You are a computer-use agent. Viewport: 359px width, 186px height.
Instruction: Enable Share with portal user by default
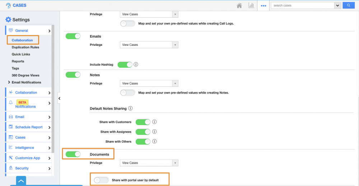click(101, 180)
